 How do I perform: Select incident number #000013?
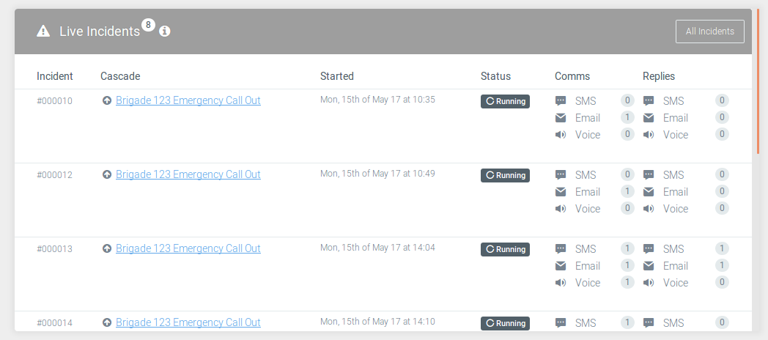55,249
